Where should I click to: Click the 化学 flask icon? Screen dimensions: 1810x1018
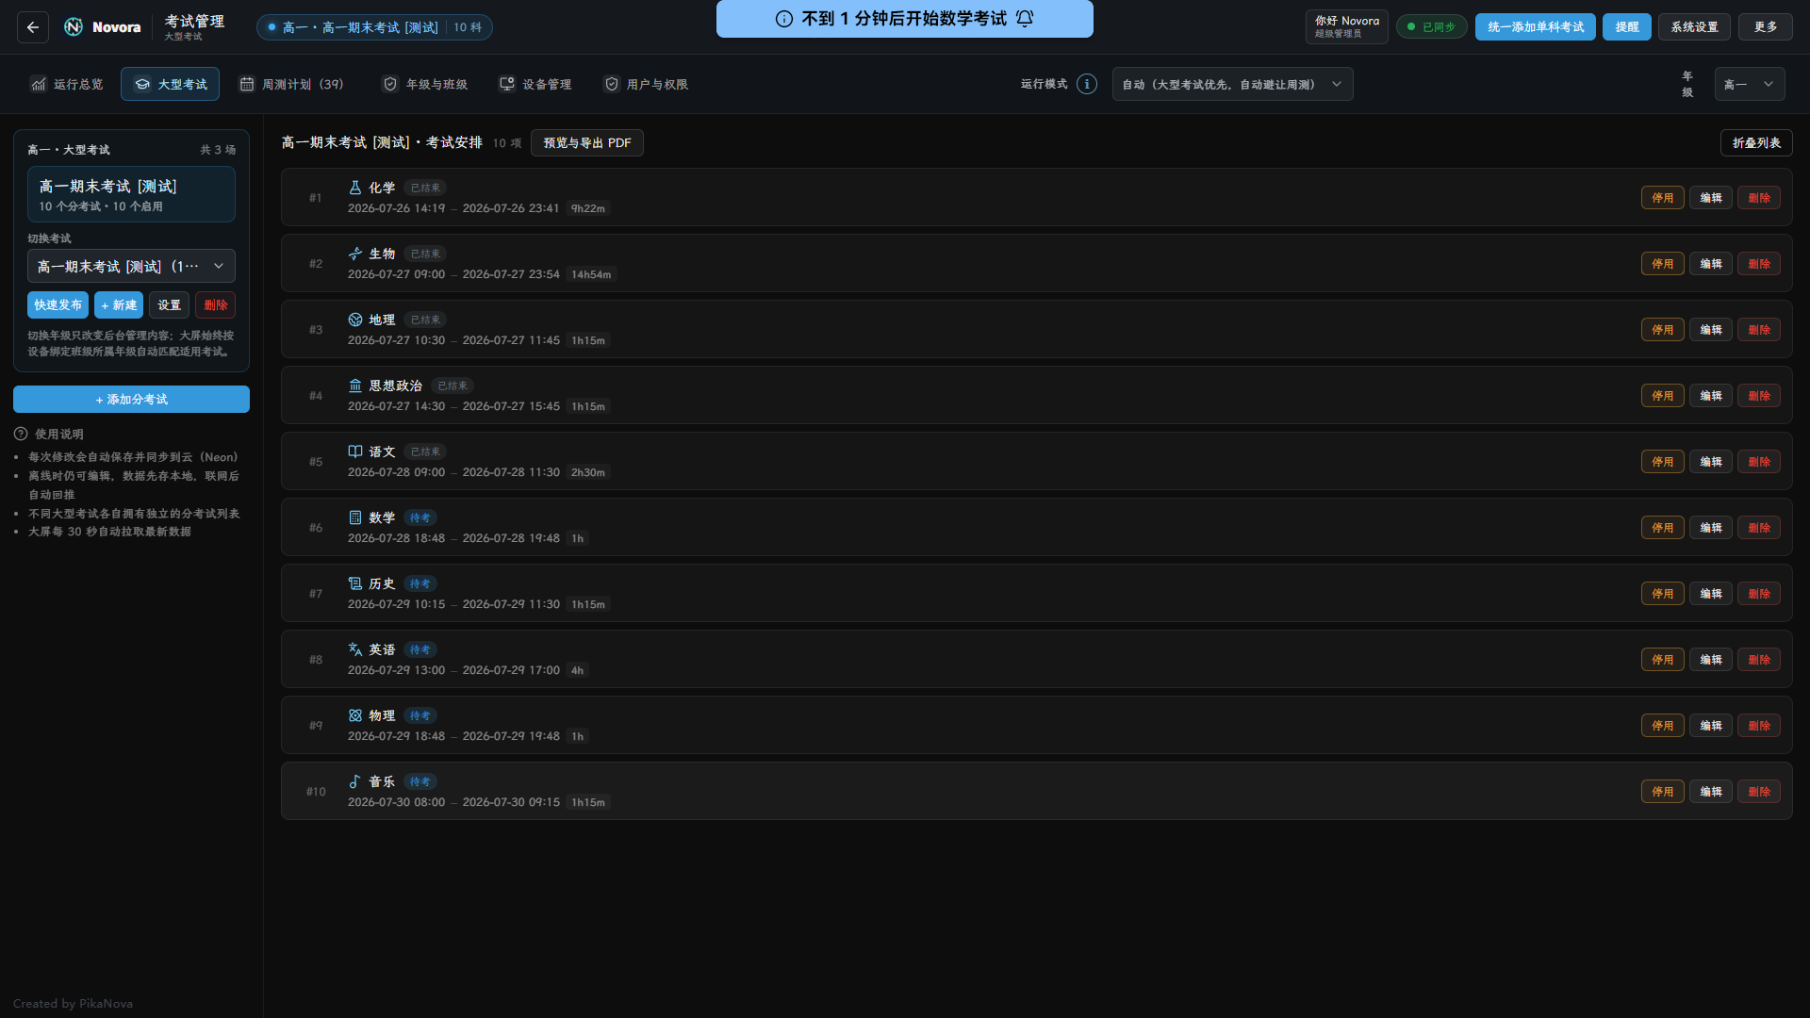[x=355, y=188]
